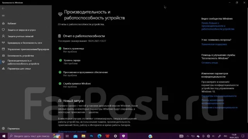Toggle the hamburger navigation menu
Viewport: 248px width, 139px height.
(3, 15)
